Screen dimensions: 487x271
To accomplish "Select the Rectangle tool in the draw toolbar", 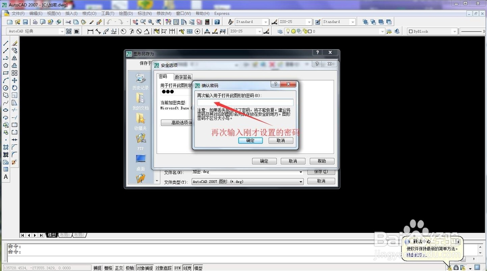I will tap(5, 73).
